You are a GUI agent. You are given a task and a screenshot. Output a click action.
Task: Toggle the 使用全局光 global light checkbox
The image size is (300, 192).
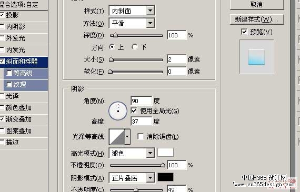[134, 110]
